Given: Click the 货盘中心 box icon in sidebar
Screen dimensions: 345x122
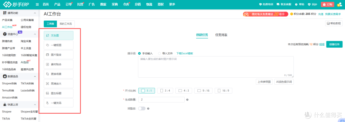Looking at the screenshot, I should click(4, 34).
